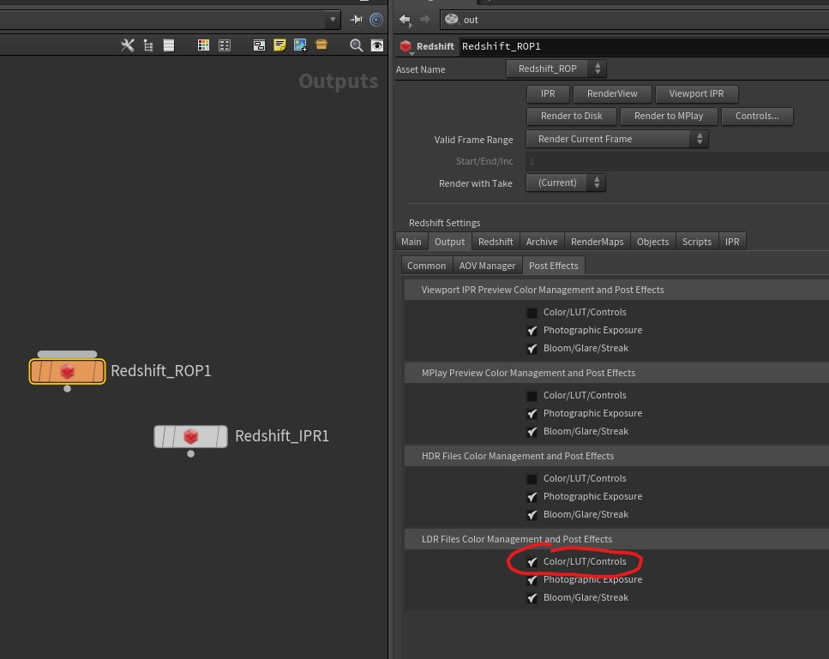
Task: Click the circular link pane icon
Action: tap(376, 20)
